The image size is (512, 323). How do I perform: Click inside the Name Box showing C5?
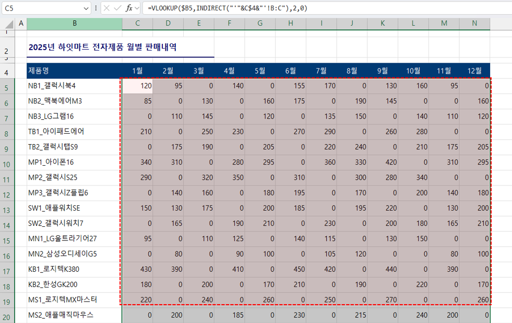point(37,7)
